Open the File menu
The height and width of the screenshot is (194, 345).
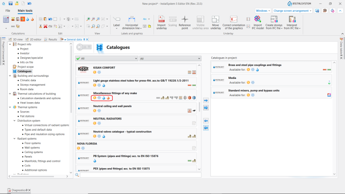[x=8, y=10]
